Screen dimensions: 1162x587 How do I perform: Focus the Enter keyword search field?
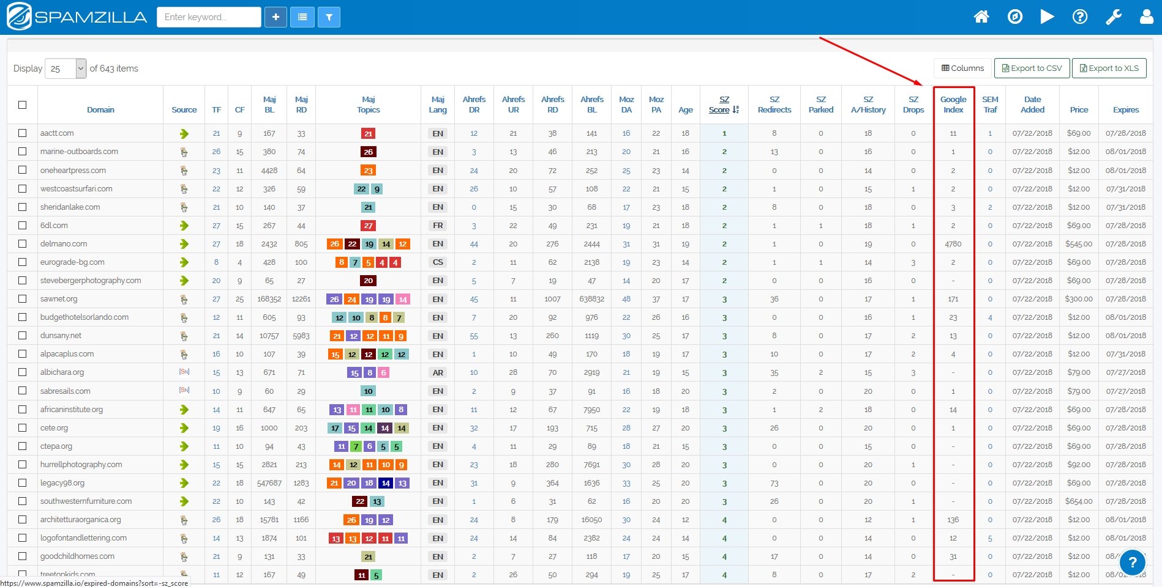point(209,17)
